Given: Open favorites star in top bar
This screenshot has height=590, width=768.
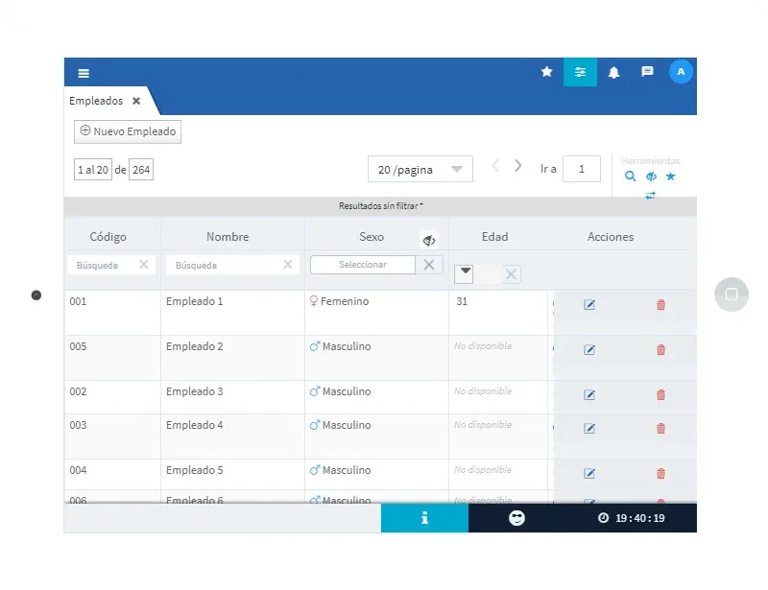Looking at the screenshot, I should [x=546, y=72].
